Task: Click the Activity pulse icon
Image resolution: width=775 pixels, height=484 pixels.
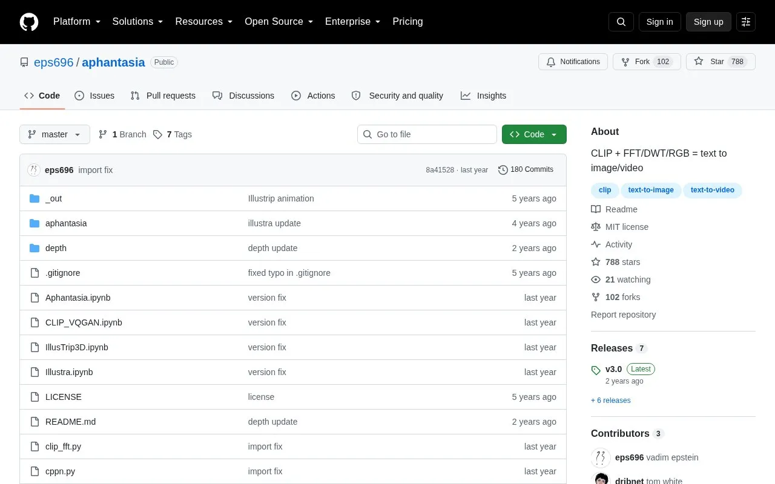Action: pyautogui.click(x=596, y=244)
